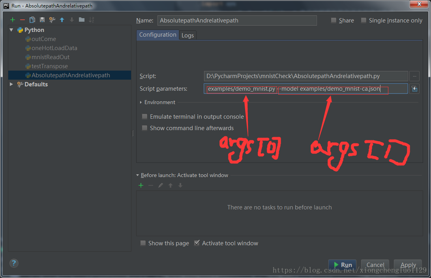Expand the Environment section

pyautogui.click(x=141, y=102)
